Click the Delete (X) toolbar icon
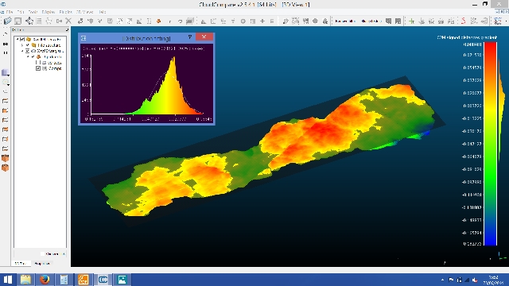Image resolution: width=509 pixels, height=286 pixels. [68, 21]
